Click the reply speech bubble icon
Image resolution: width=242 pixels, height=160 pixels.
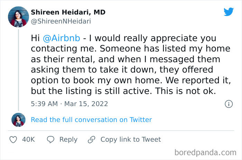[50, 140]
